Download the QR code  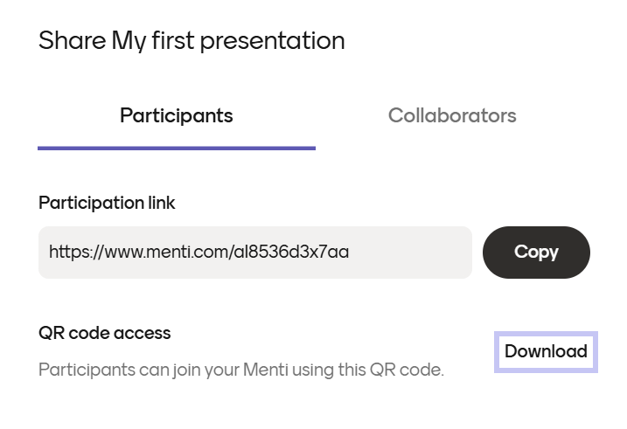546,351
